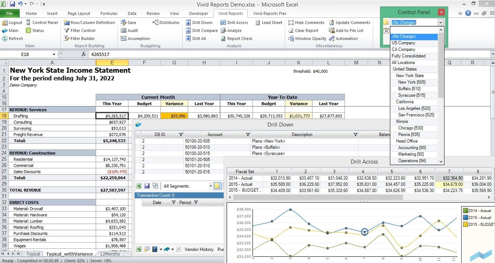
Task: Toggle the Description column filter
Action: point(355,135)
